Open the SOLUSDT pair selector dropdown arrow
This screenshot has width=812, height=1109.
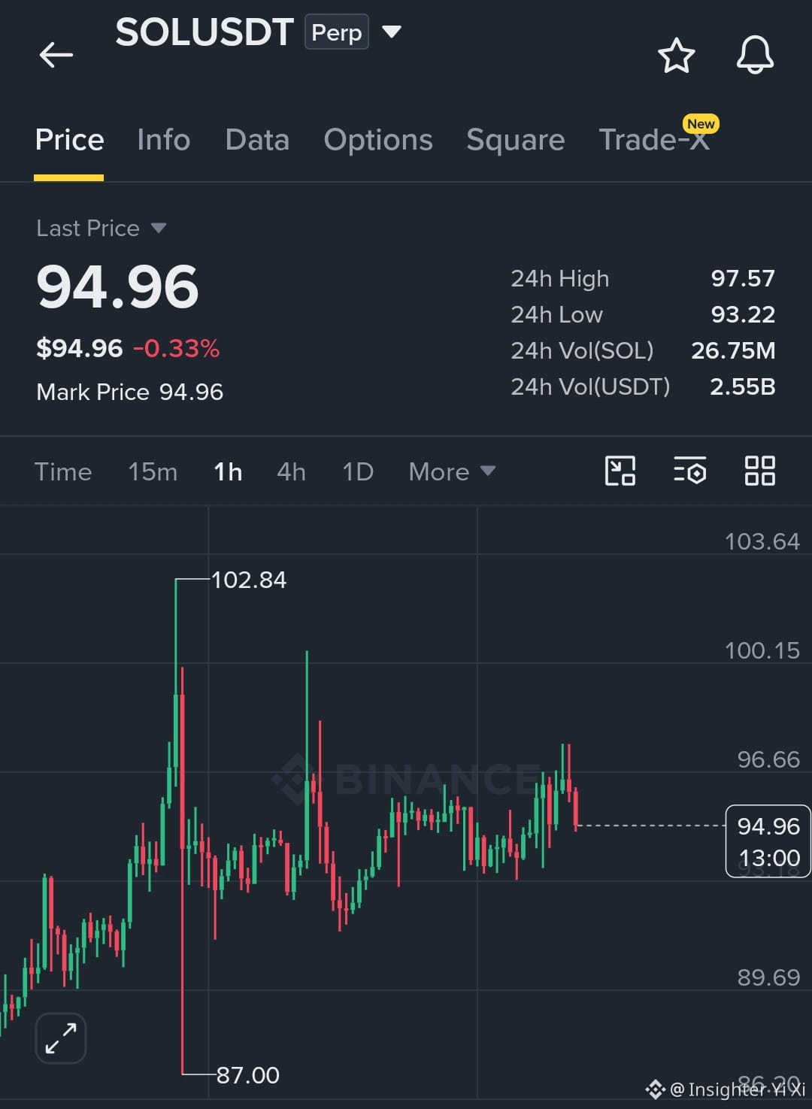pyautogui.click(x=391, y=32)
